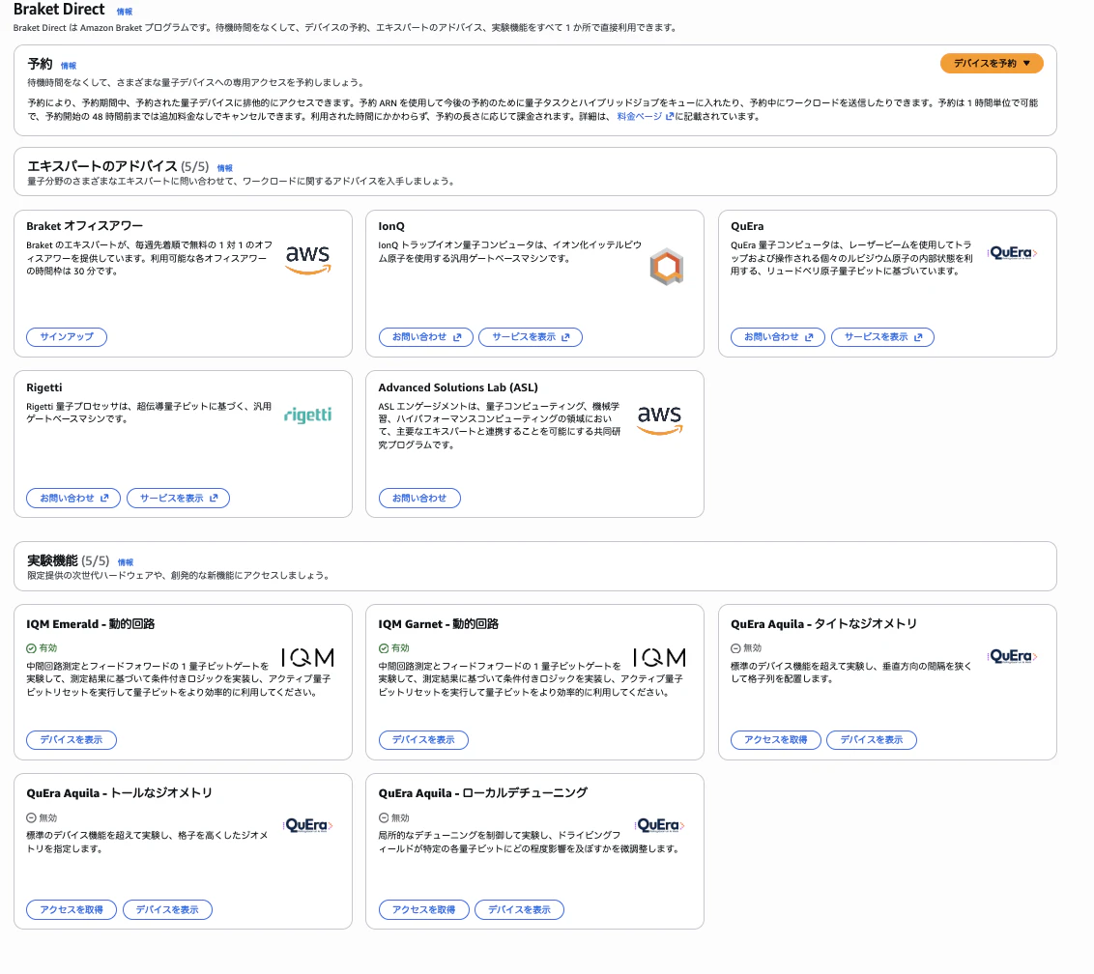Click the 情報 link next to 予約
This screenshot has width=1094, height=974.
69,66
